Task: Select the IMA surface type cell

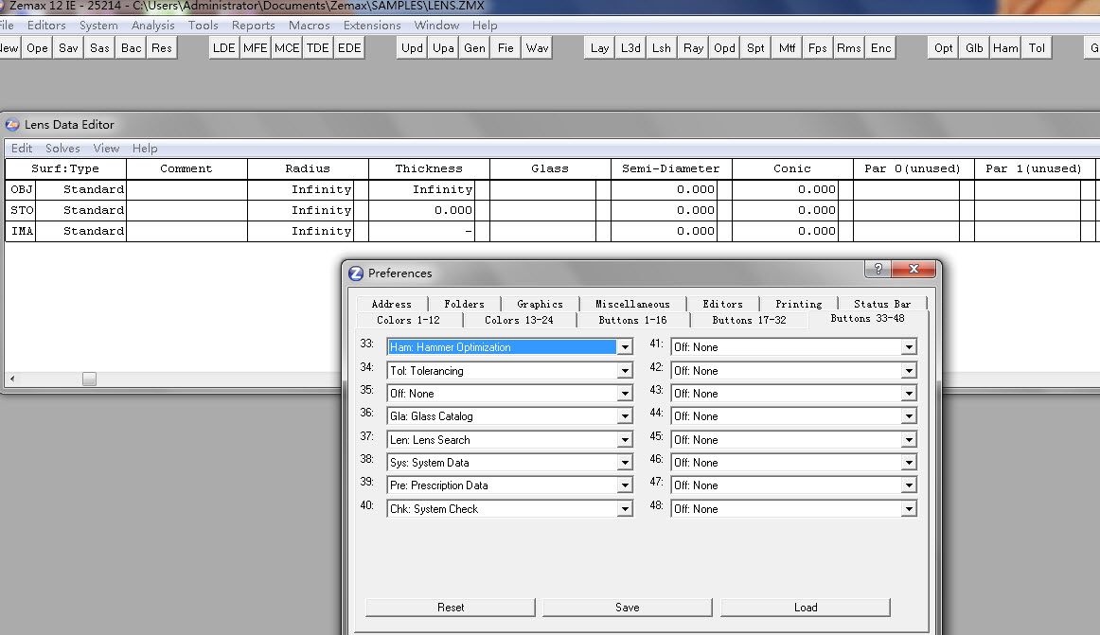Action: 80,231
